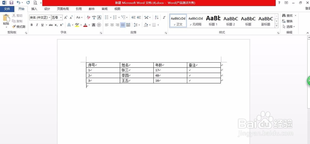Open the 文件 File tab
The width and height of the screenshot is (310, 144).
(7, 9)
